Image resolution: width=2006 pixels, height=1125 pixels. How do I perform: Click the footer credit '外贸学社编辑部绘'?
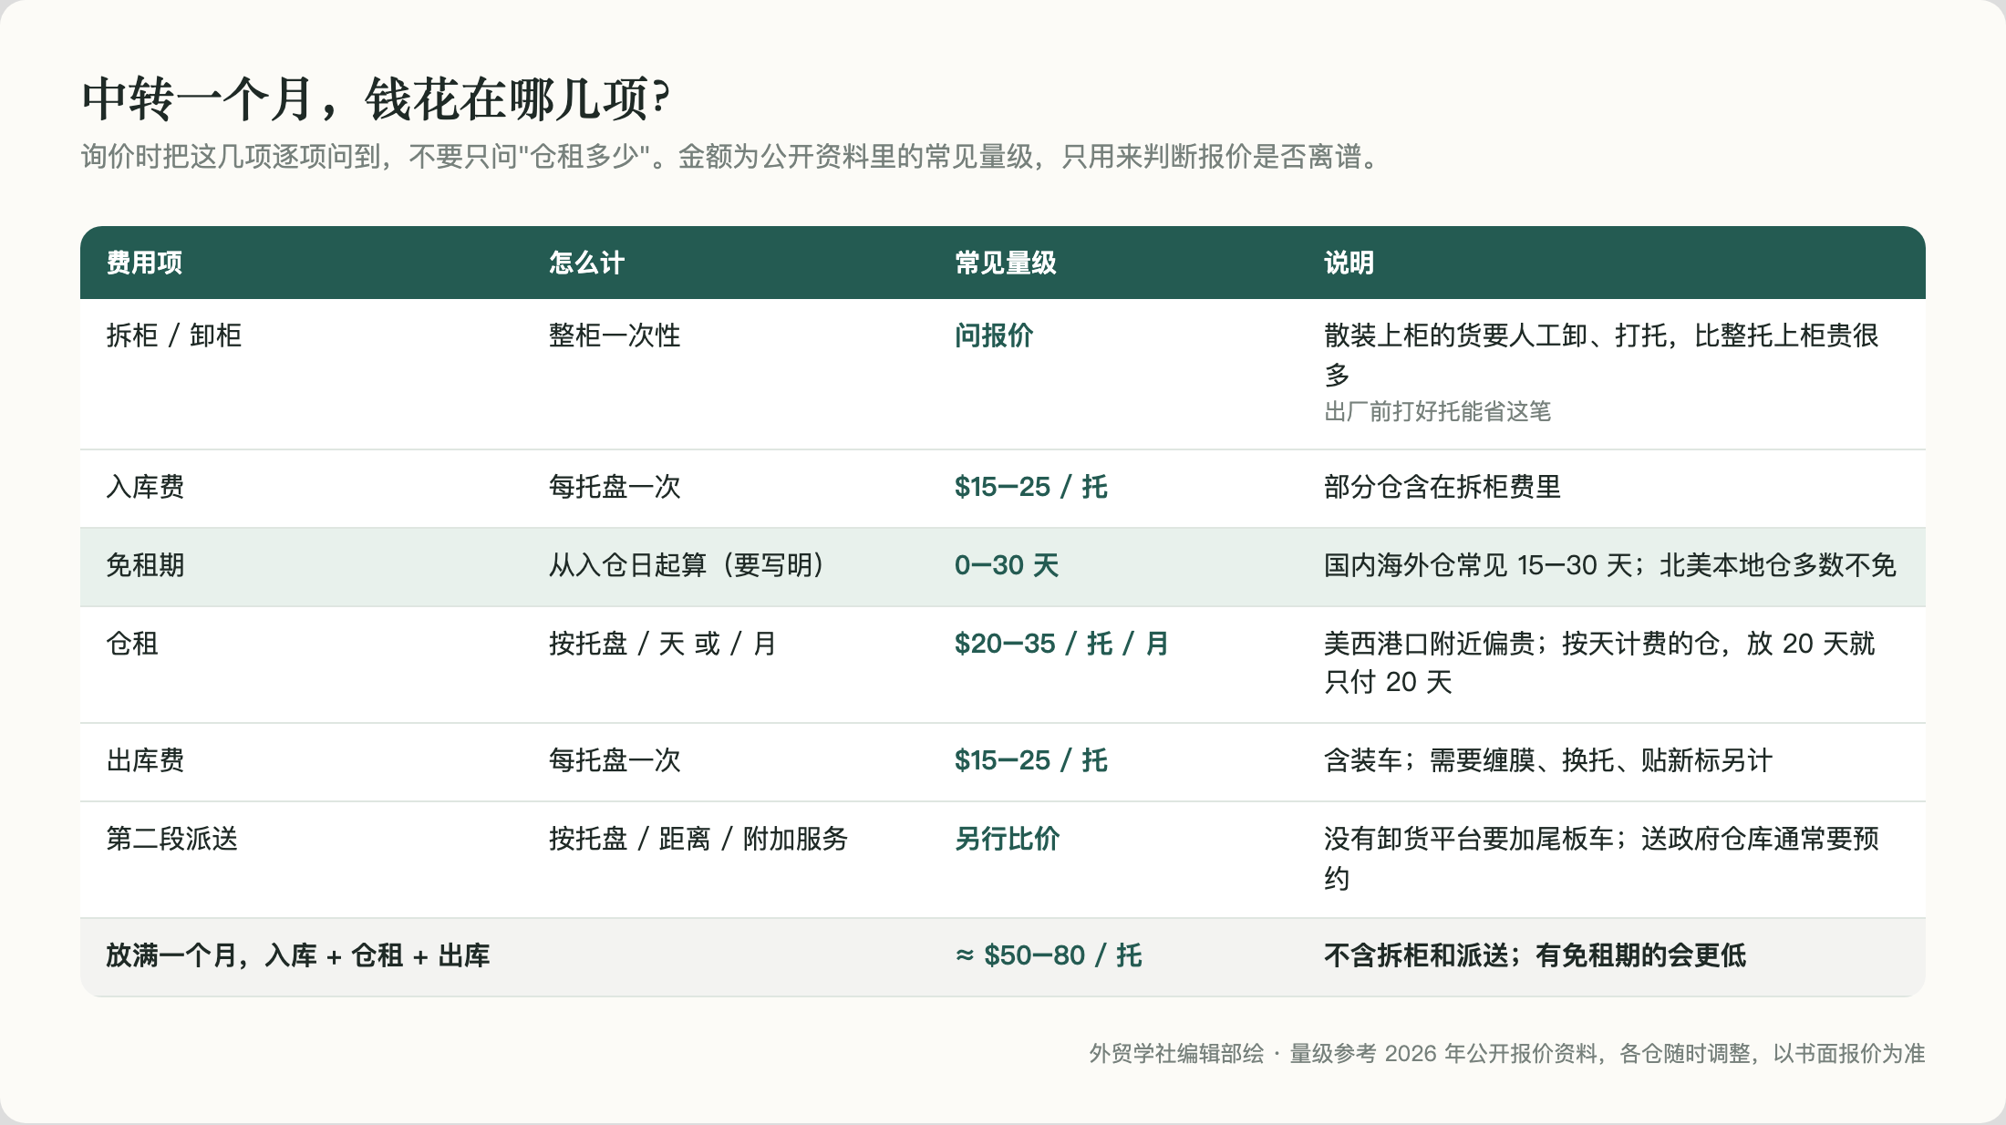(x=1176, y=1054)
